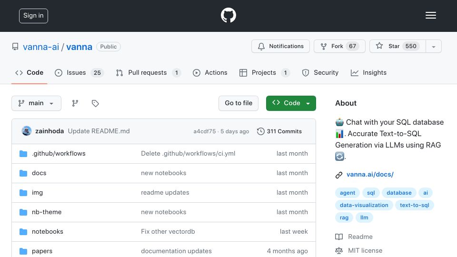Click the Issues count badge 25

coord(97,73)
